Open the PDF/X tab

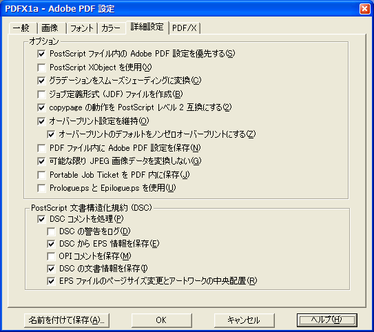(x=184, y=28)
